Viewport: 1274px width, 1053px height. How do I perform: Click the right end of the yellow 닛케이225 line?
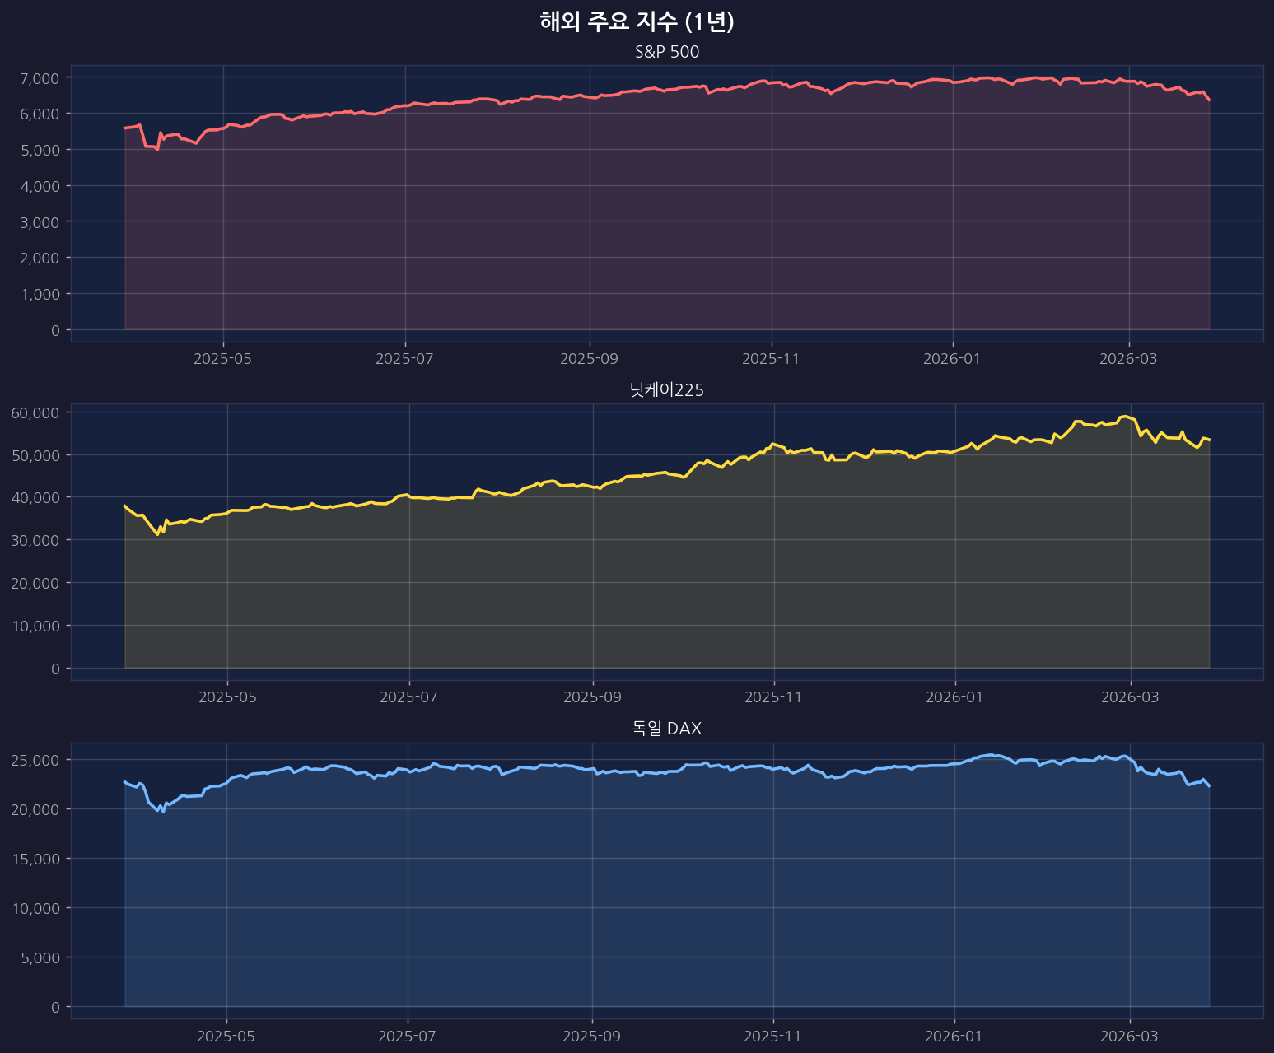[x=1209, y=440]
